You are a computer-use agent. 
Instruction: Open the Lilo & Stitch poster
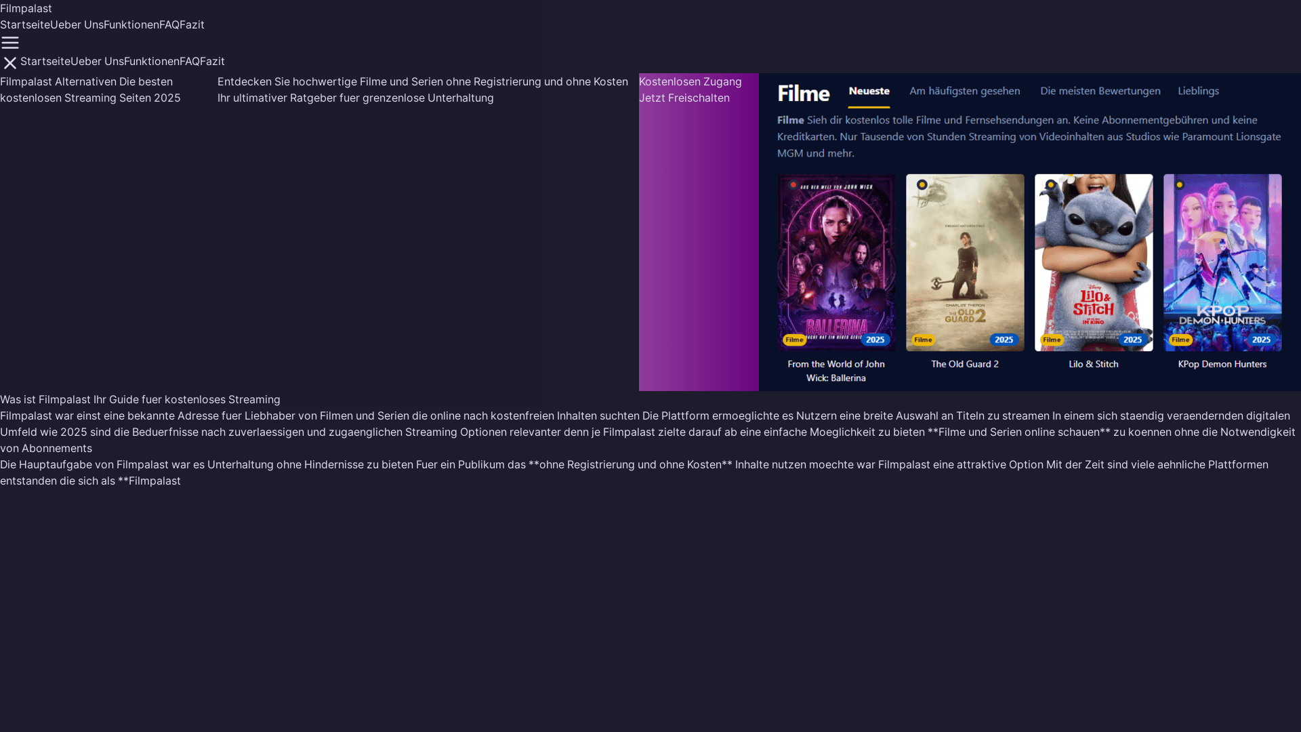pos(1094,262)
